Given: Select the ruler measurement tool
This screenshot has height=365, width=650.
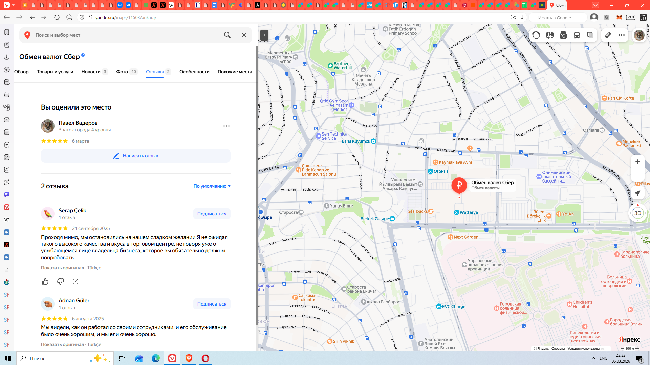Looking at the screenshot, I should click(x=608, y=35).
